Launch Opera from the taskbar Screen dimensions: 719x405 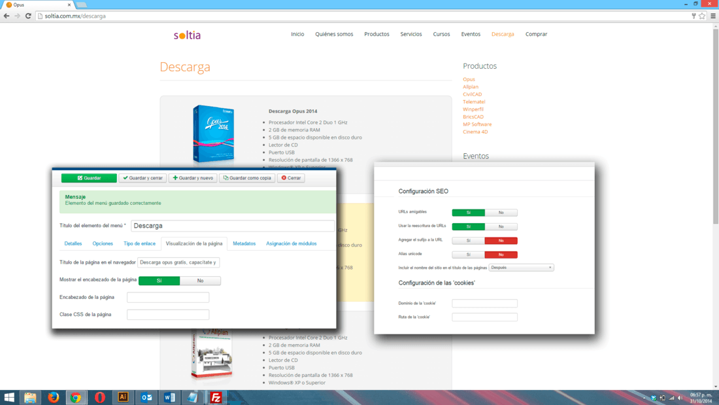pyautogui.click(x=99, y=398)
